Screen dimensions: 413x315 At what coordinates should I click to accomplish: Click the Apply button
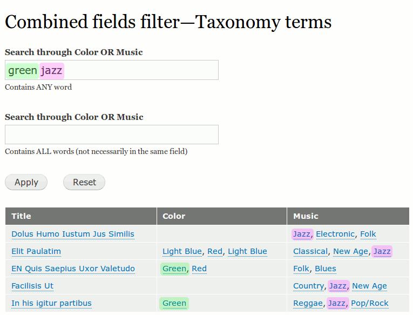tap(26, 182)
